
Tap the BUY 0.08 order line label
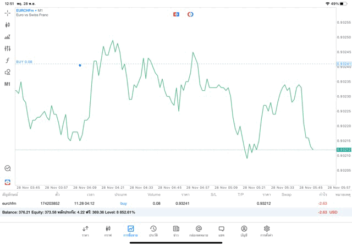click(x=24, y=62)
